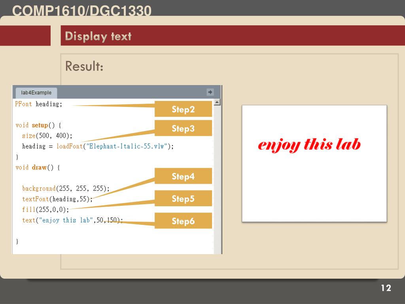Click the line "void setup() {"
Viewport: 405px width, 304px height.
tap(38, 125)
